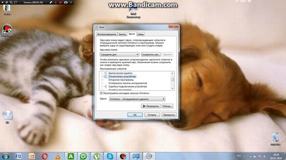Click speaker icon beside Ошибка подключения устройства

coord(105,87)
